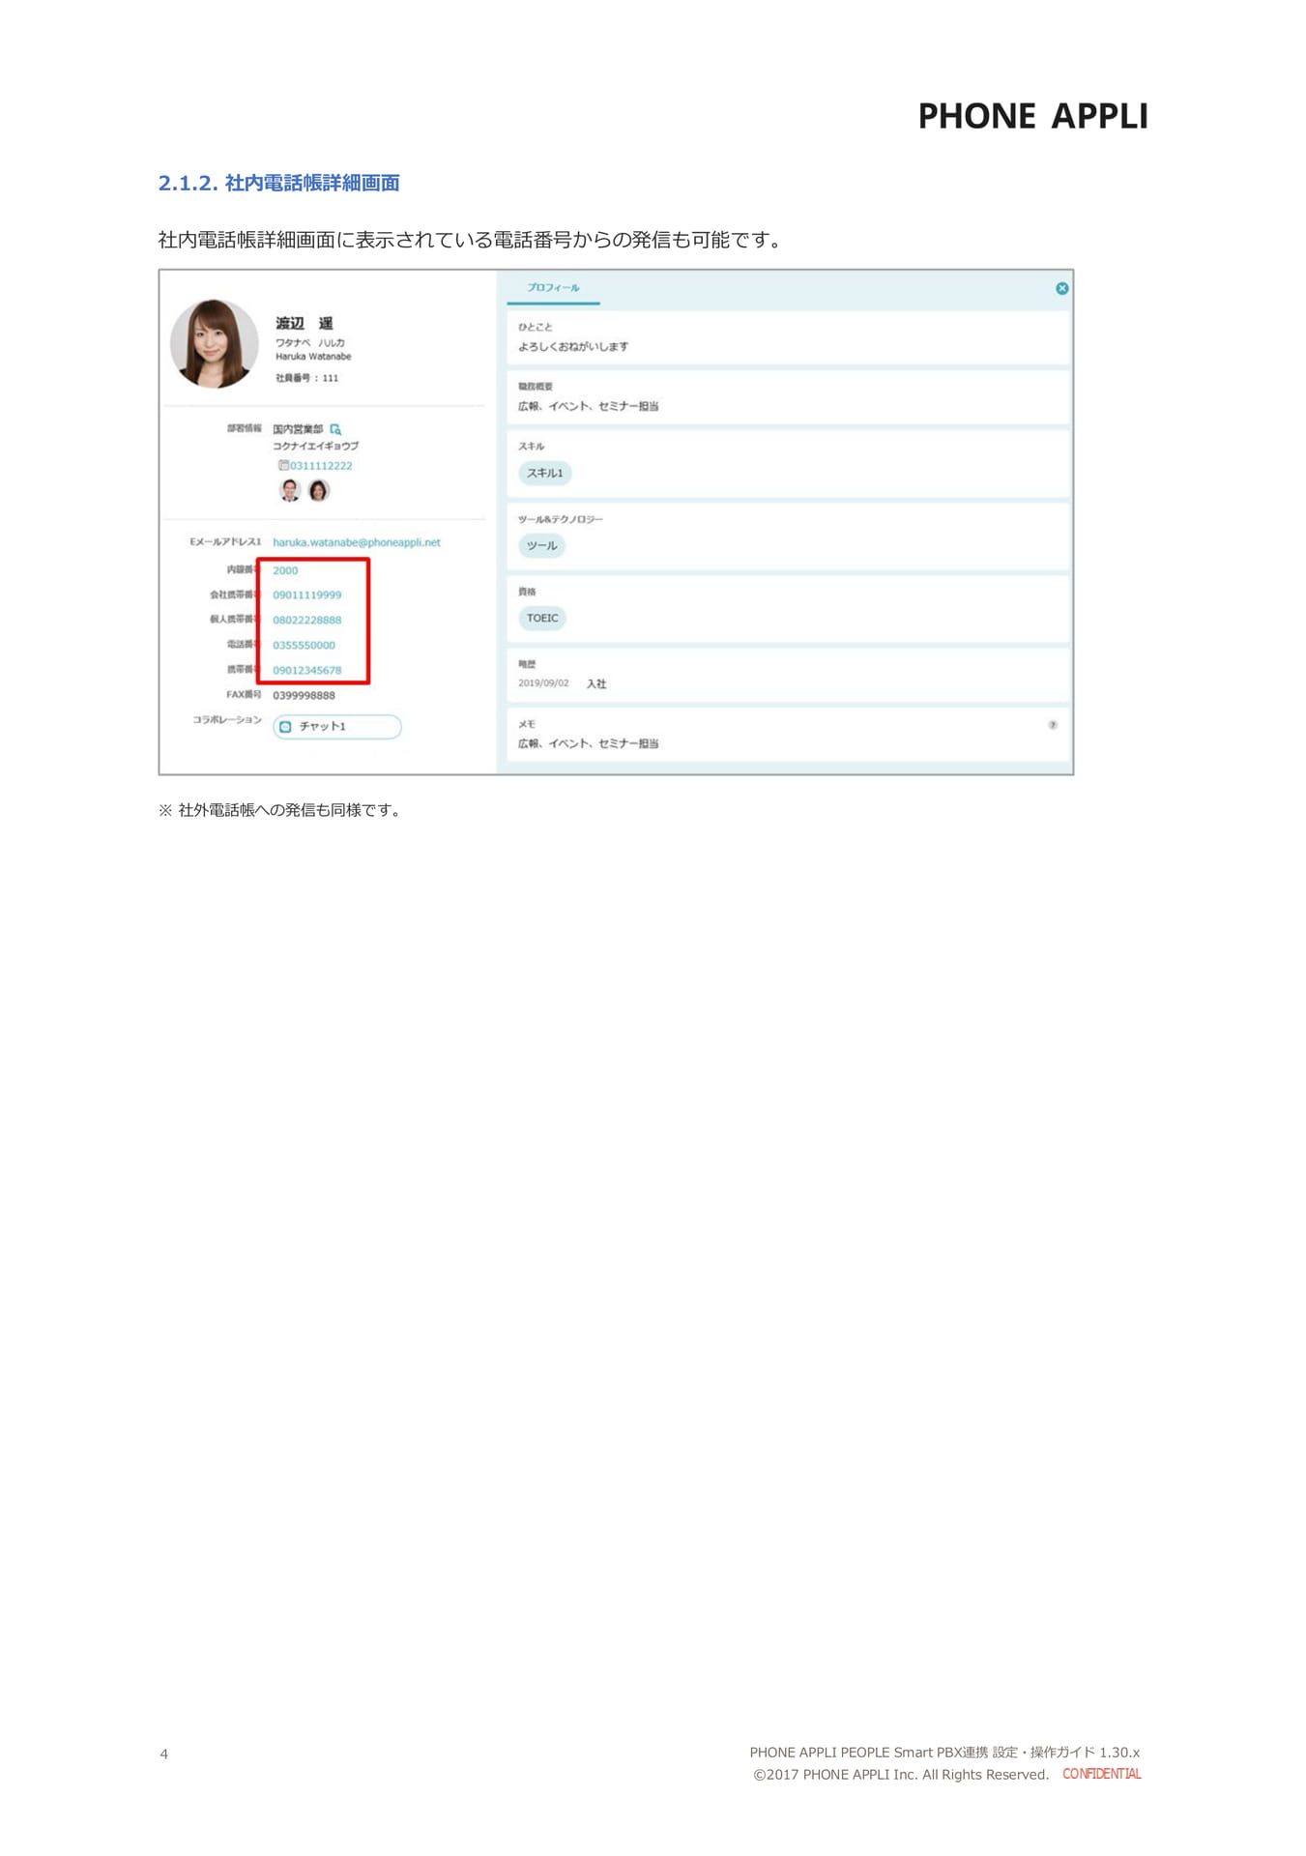Call phone number 0355550000
This screenshot has height=1856, width=1306.
[304, 645]
